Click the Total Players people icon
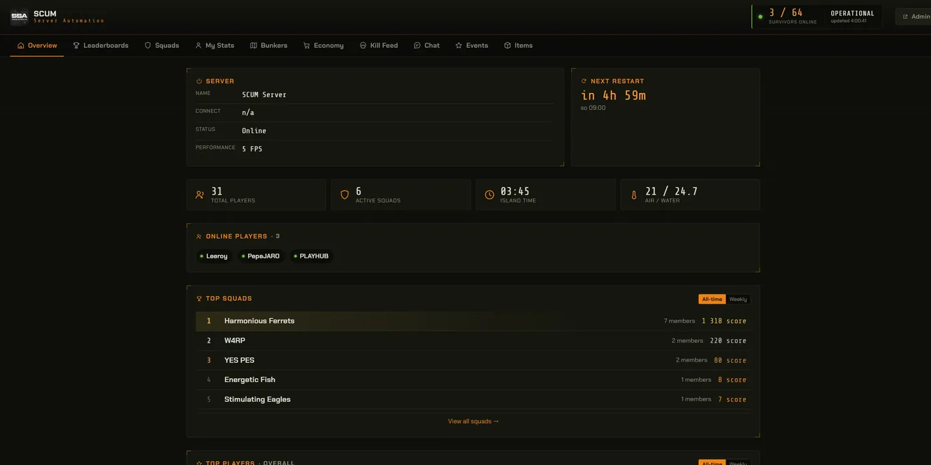The height and width of the screenshot is (465, 931). pos(200,195)
